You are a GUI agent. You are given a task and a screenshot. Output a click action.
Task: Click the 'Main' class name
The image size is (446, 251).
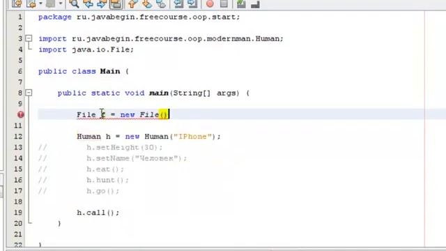pyautogui.click(x=110, y=71)
